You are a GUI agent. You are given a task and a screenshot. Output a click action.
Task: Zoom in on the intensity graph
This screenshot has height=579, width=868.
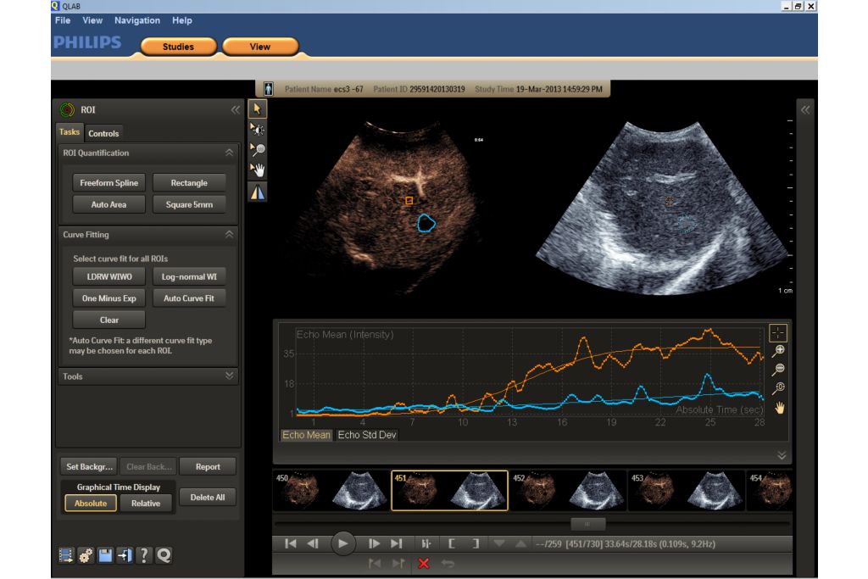779,350
